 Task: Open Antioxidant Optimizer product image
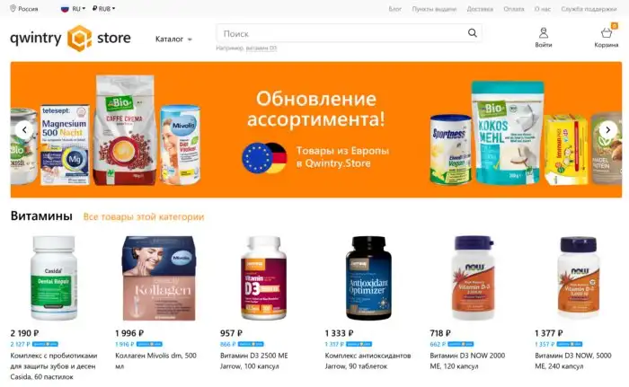tap(368, 278)
